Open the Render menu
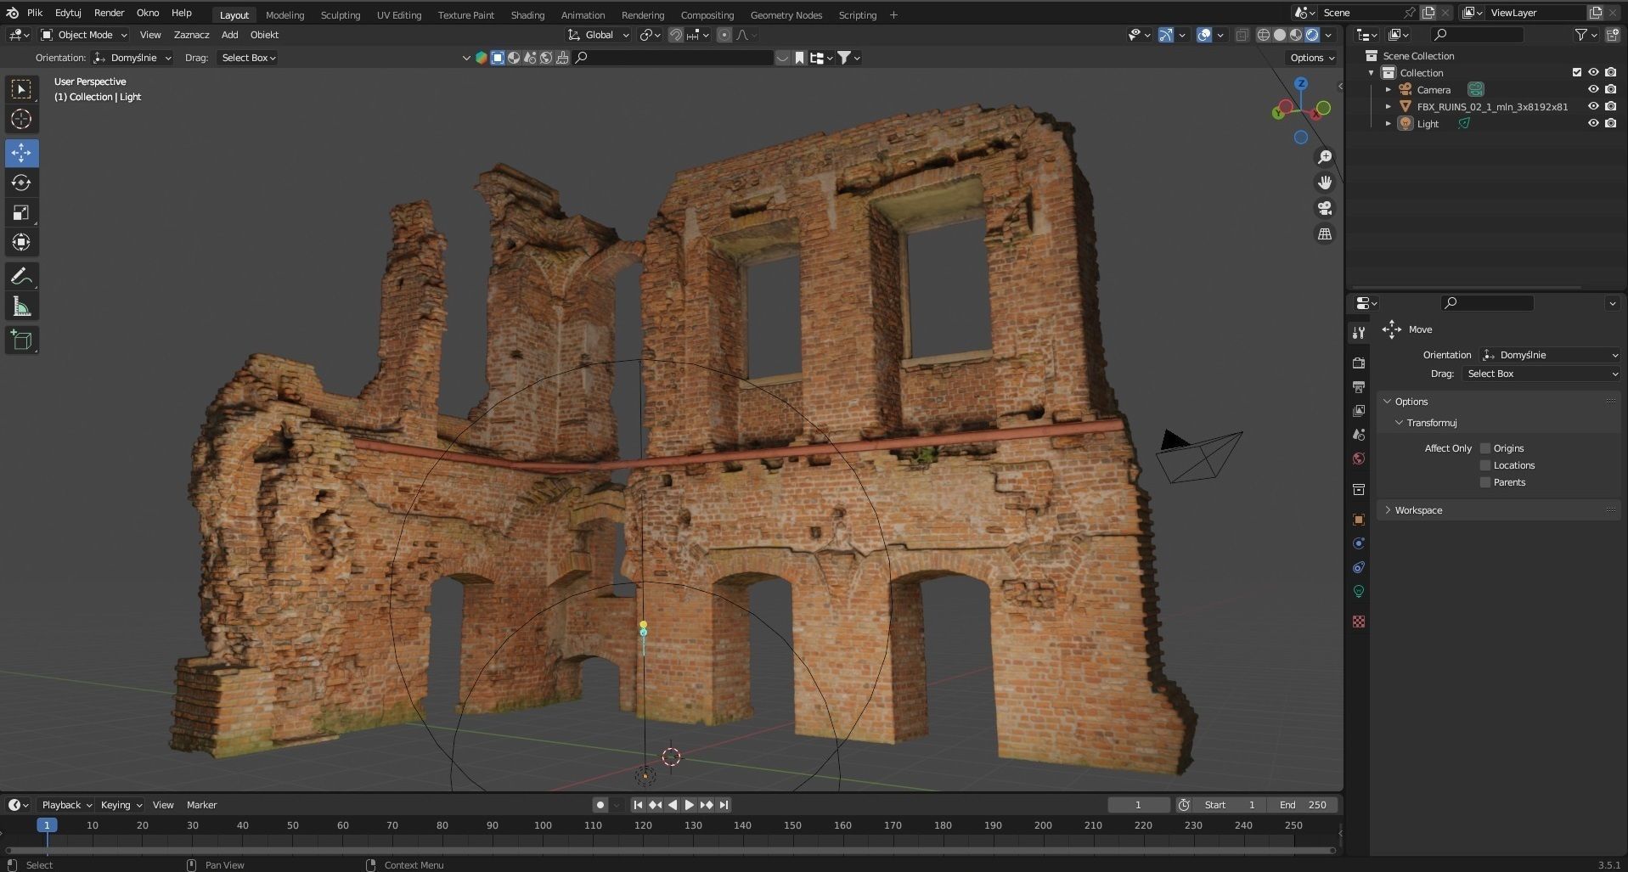This screenshot has width=1628, height=872. tap(109, 13)
